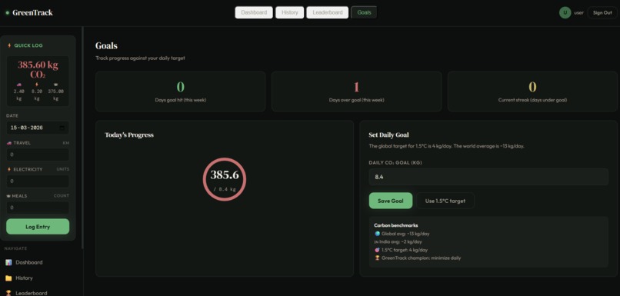
Task: Click the meals icon above 375.00
Action: tap(55, 84)
